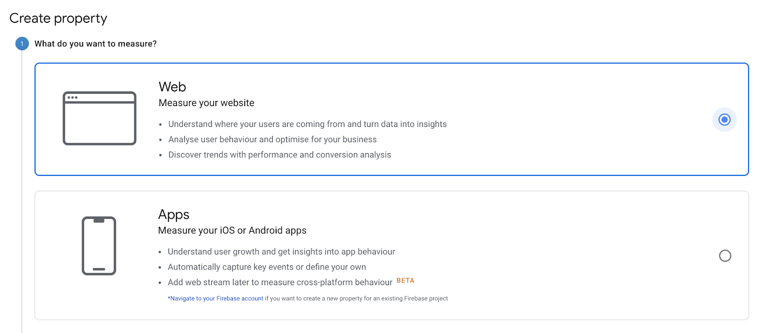Viewport: 759px width, 333px height.
Task: Click the existing Firebase project note text
Action: pyautogui.click(x=356, y=298)
